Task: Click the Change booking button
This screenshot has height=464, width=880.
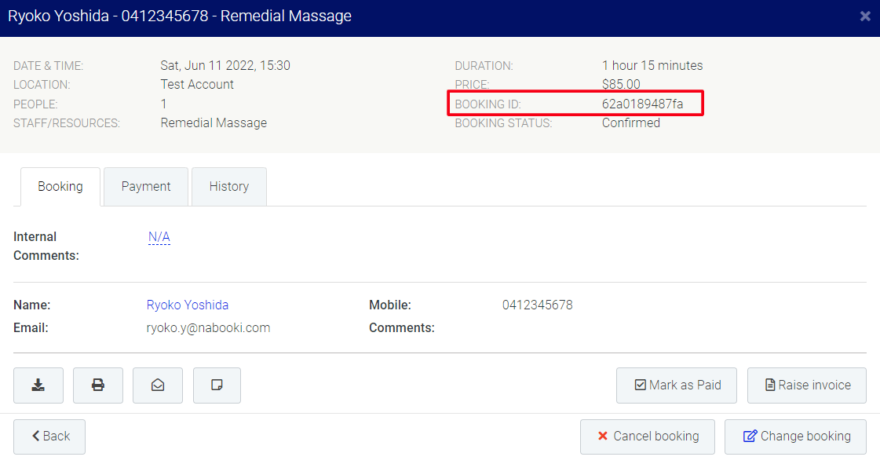Action: [795, 437]
